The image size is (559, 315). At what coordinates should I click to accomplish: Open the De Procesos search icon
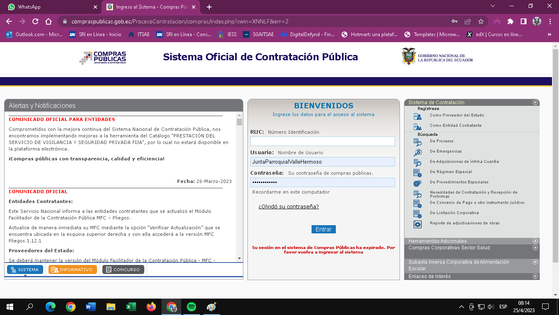tap(417, 142)
